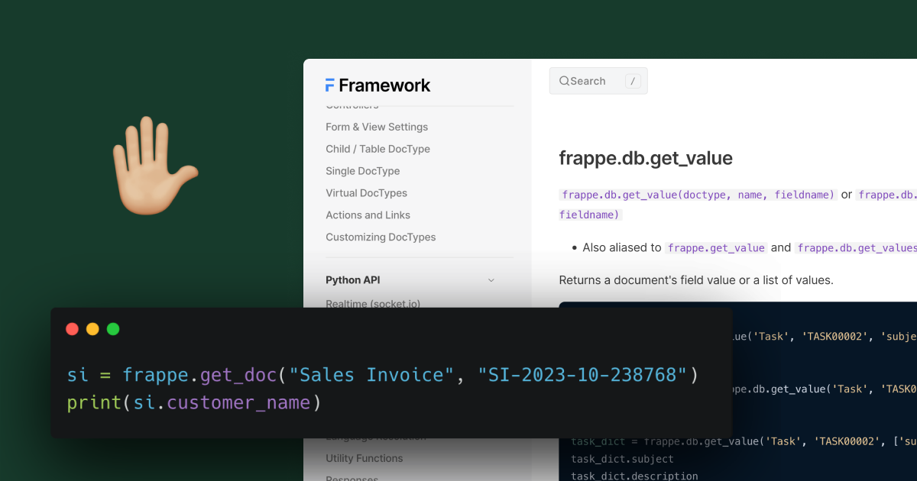Click the frappe.get_value inline code alias
Image resolution: width=917 pixels, height=481 pixels.
[717, 248]
